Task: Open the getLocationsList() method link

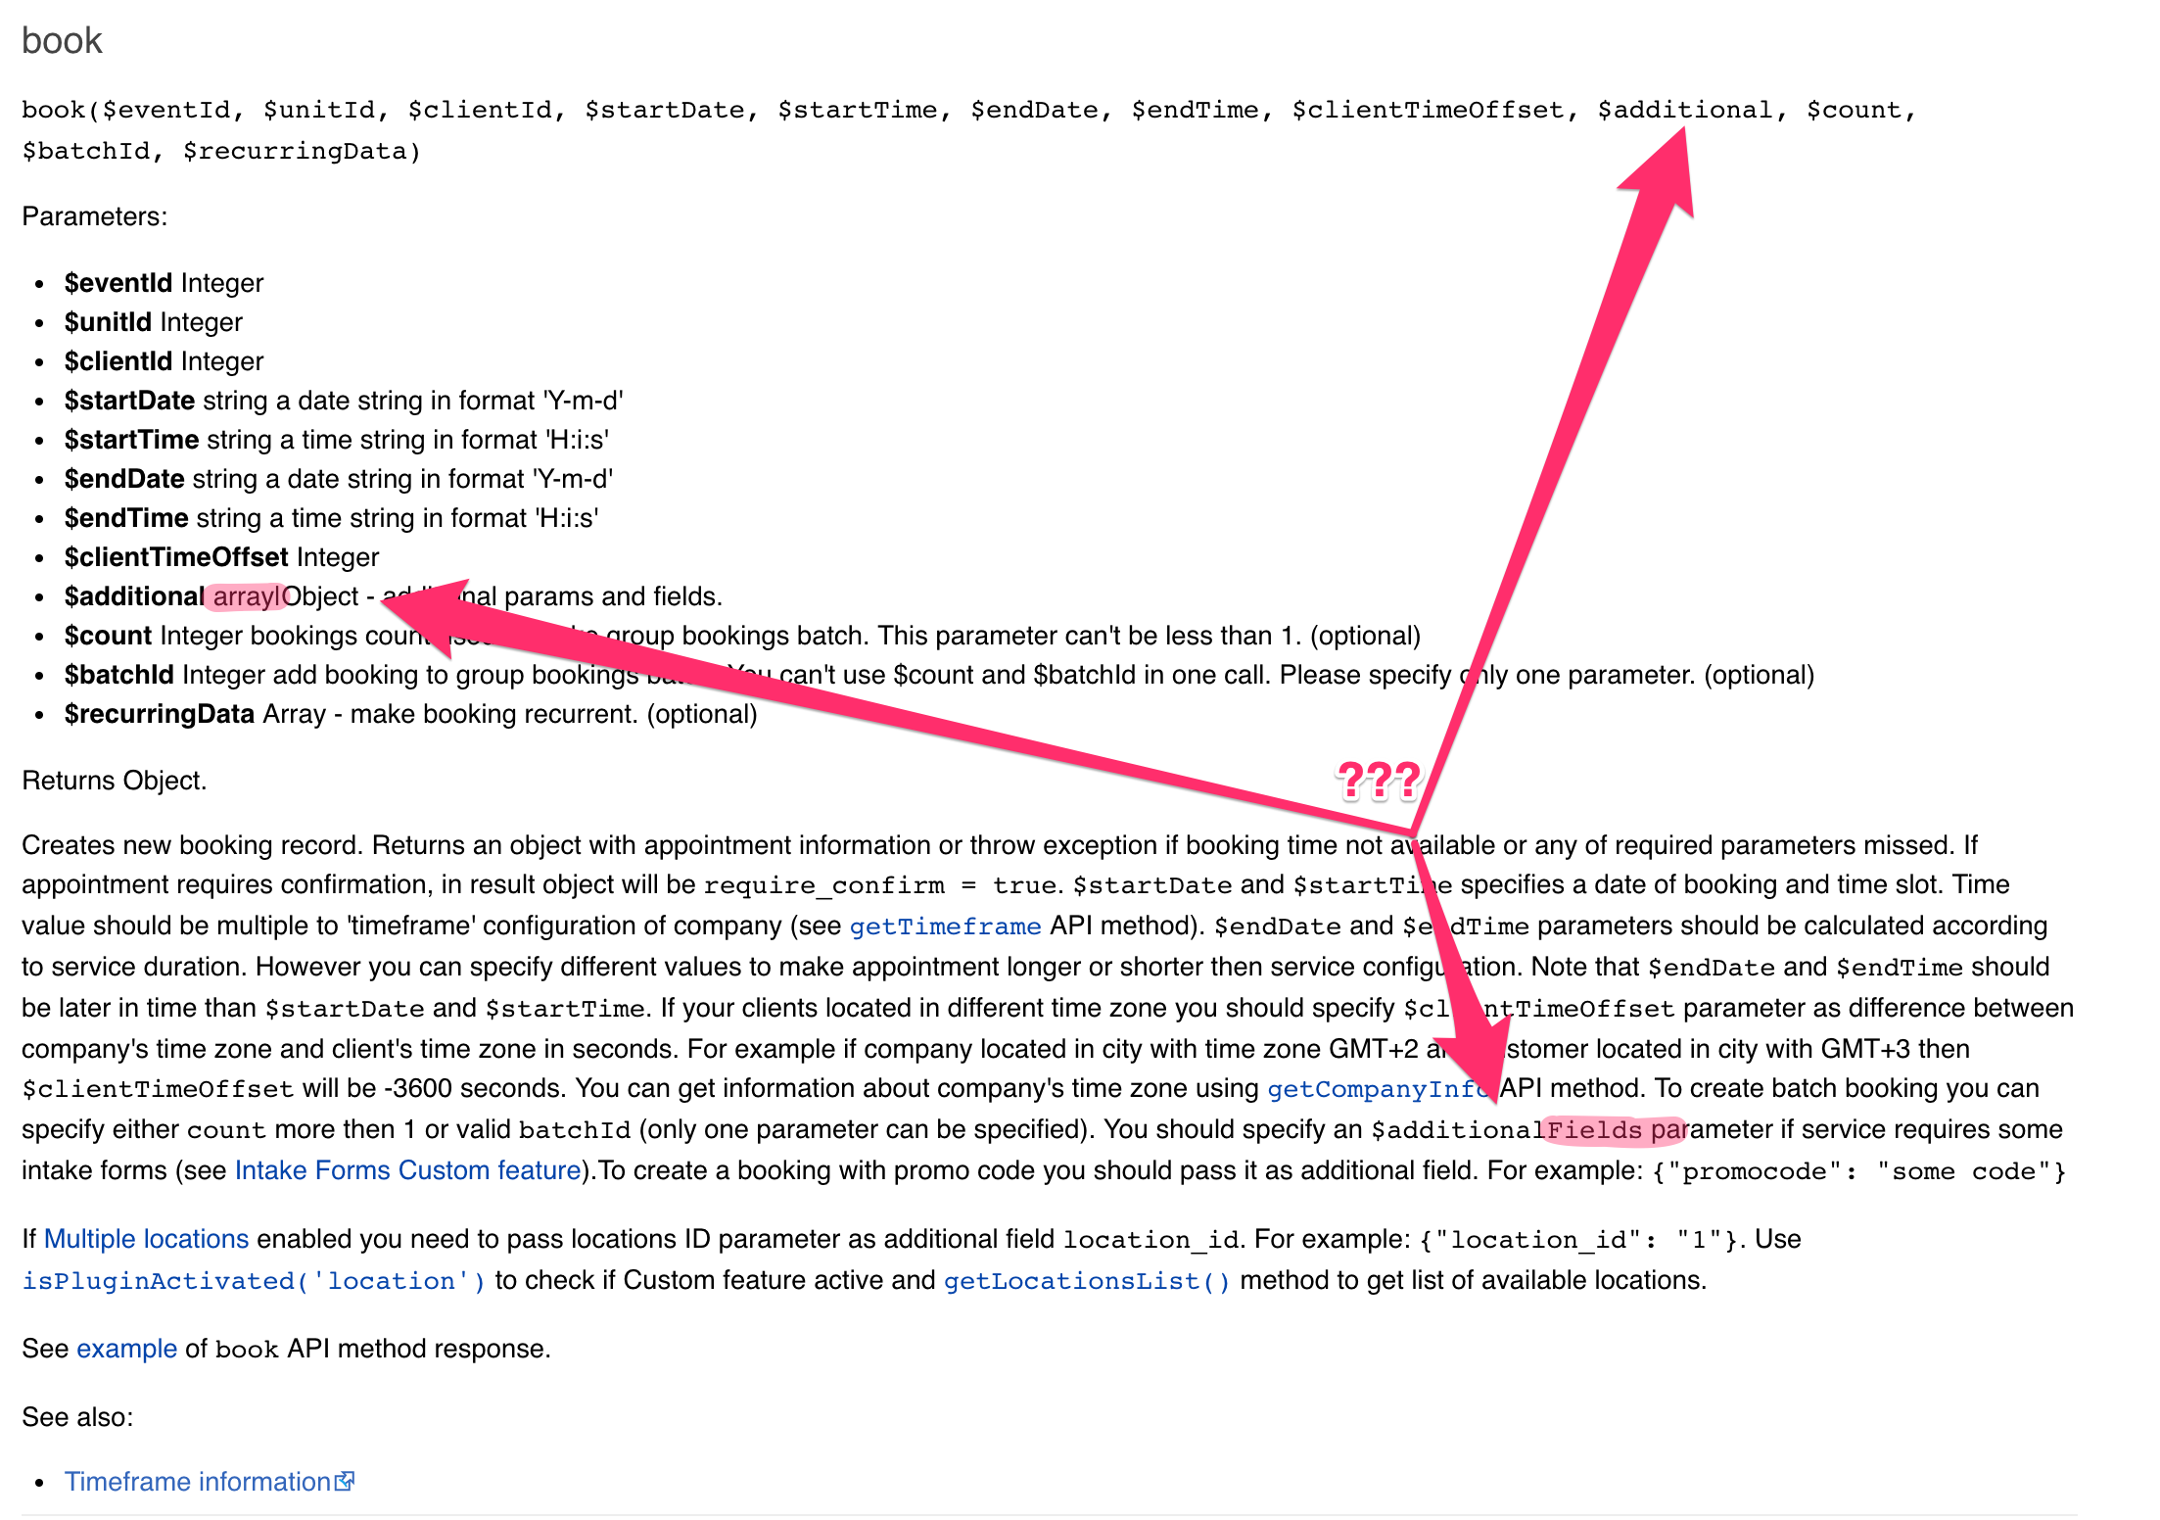Action: (1087, 1281)
